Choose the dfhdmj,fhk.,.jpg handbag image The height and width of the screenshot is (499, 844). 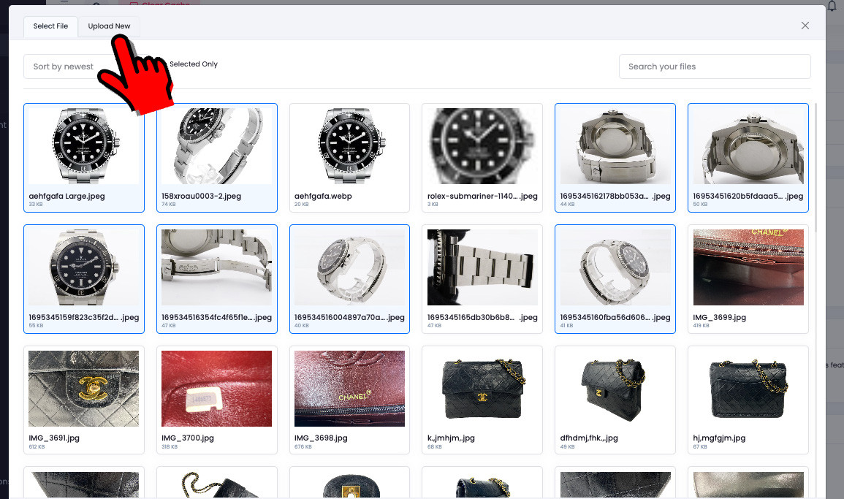click(x=615, y=400)
